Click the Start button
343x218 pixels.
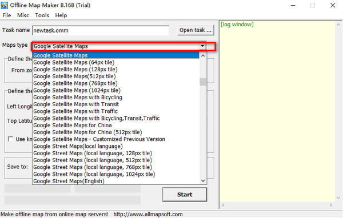[x=185, y=195]
